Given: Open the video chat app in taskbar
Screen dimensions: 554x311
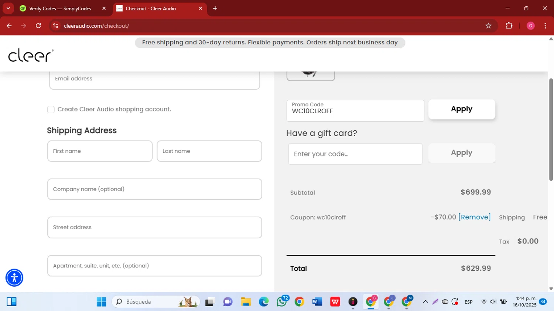Looking at the screenshot, I should [x=228, y=302].
